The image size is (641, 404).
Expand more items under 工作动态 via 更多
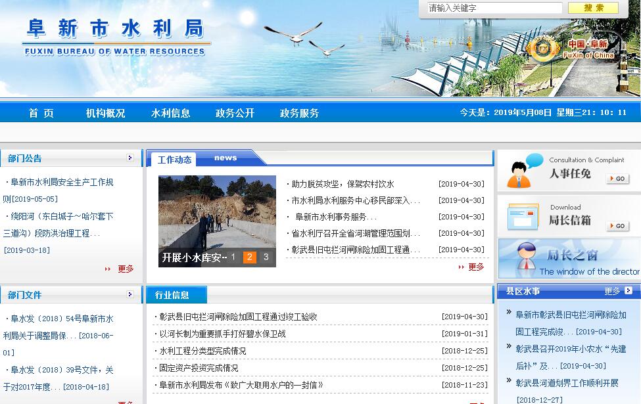475,267
